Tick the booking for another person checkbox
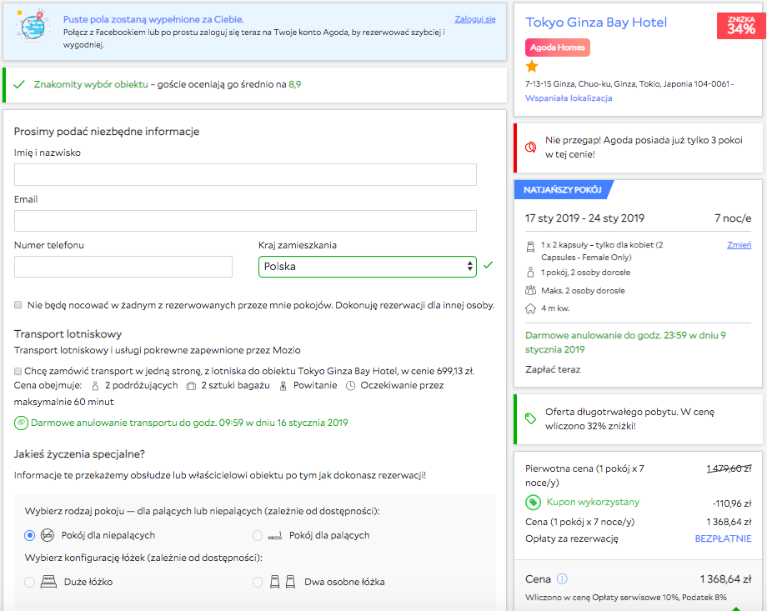This screenshot has width=767, height=611. click(x=18, y=305)
